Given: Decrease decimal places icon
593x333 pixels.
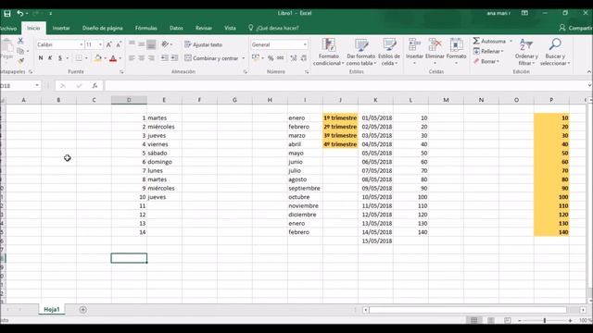Looking at the screenshot, I should coord(304,58).
